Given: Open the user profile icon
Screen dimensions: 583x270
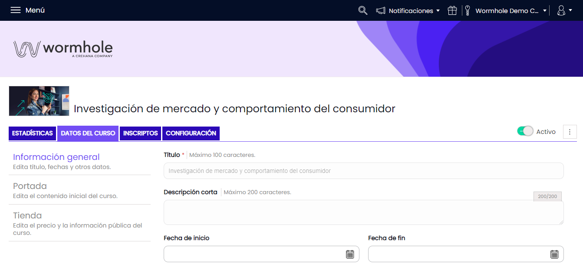Looking at the screenshot, I should [561, 10].
